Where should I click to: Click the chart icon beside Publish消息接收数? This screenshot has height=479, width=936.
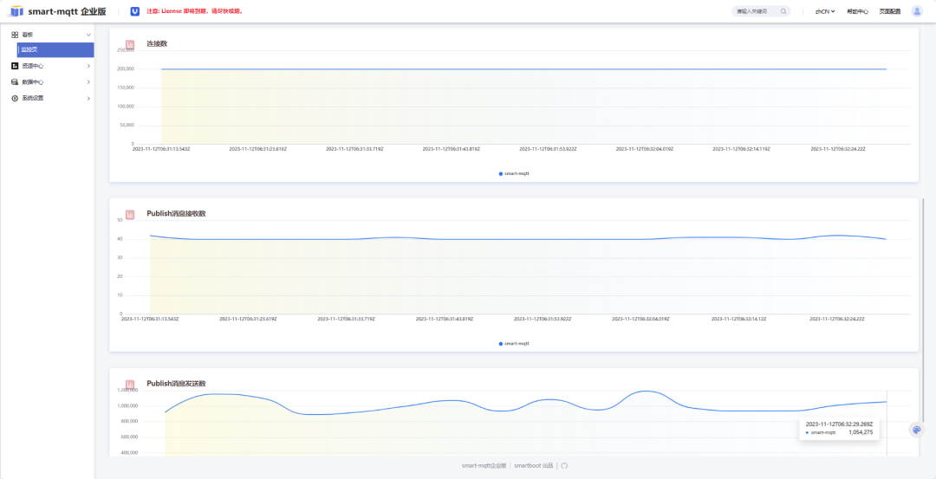129,214
